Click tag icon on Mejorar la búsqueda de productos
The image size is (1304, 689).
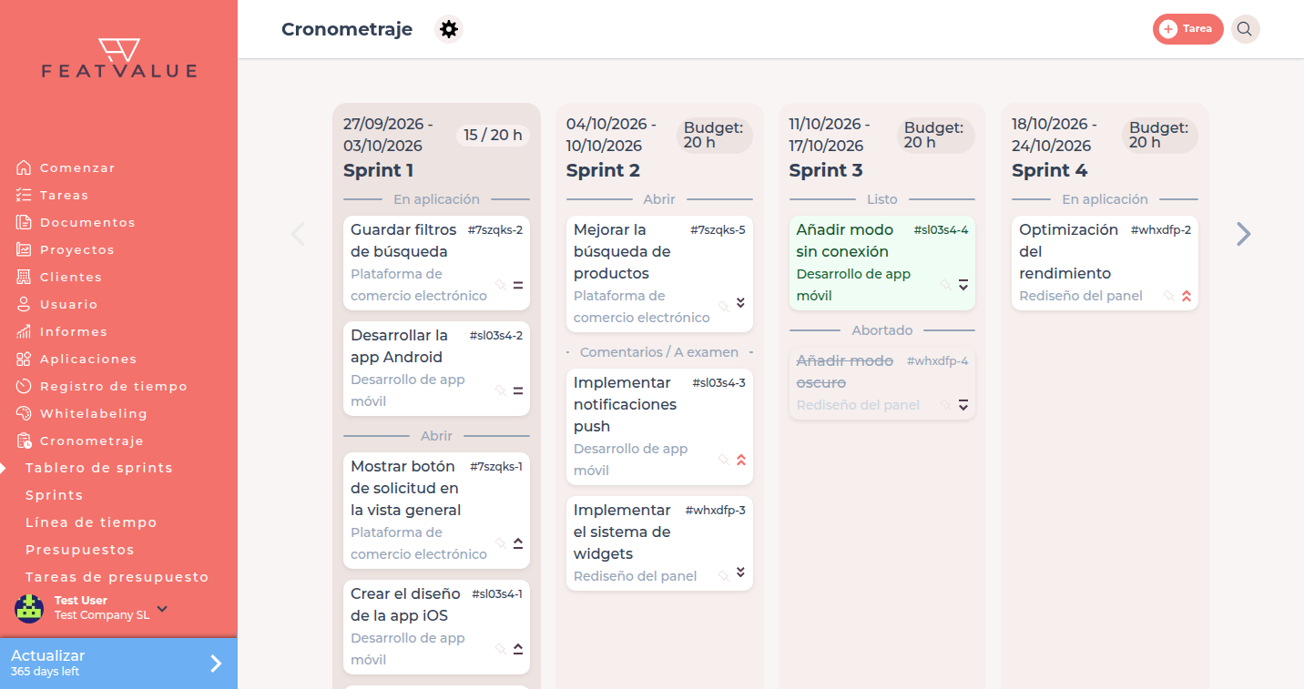pyautogui.click(x=724, y=307)
